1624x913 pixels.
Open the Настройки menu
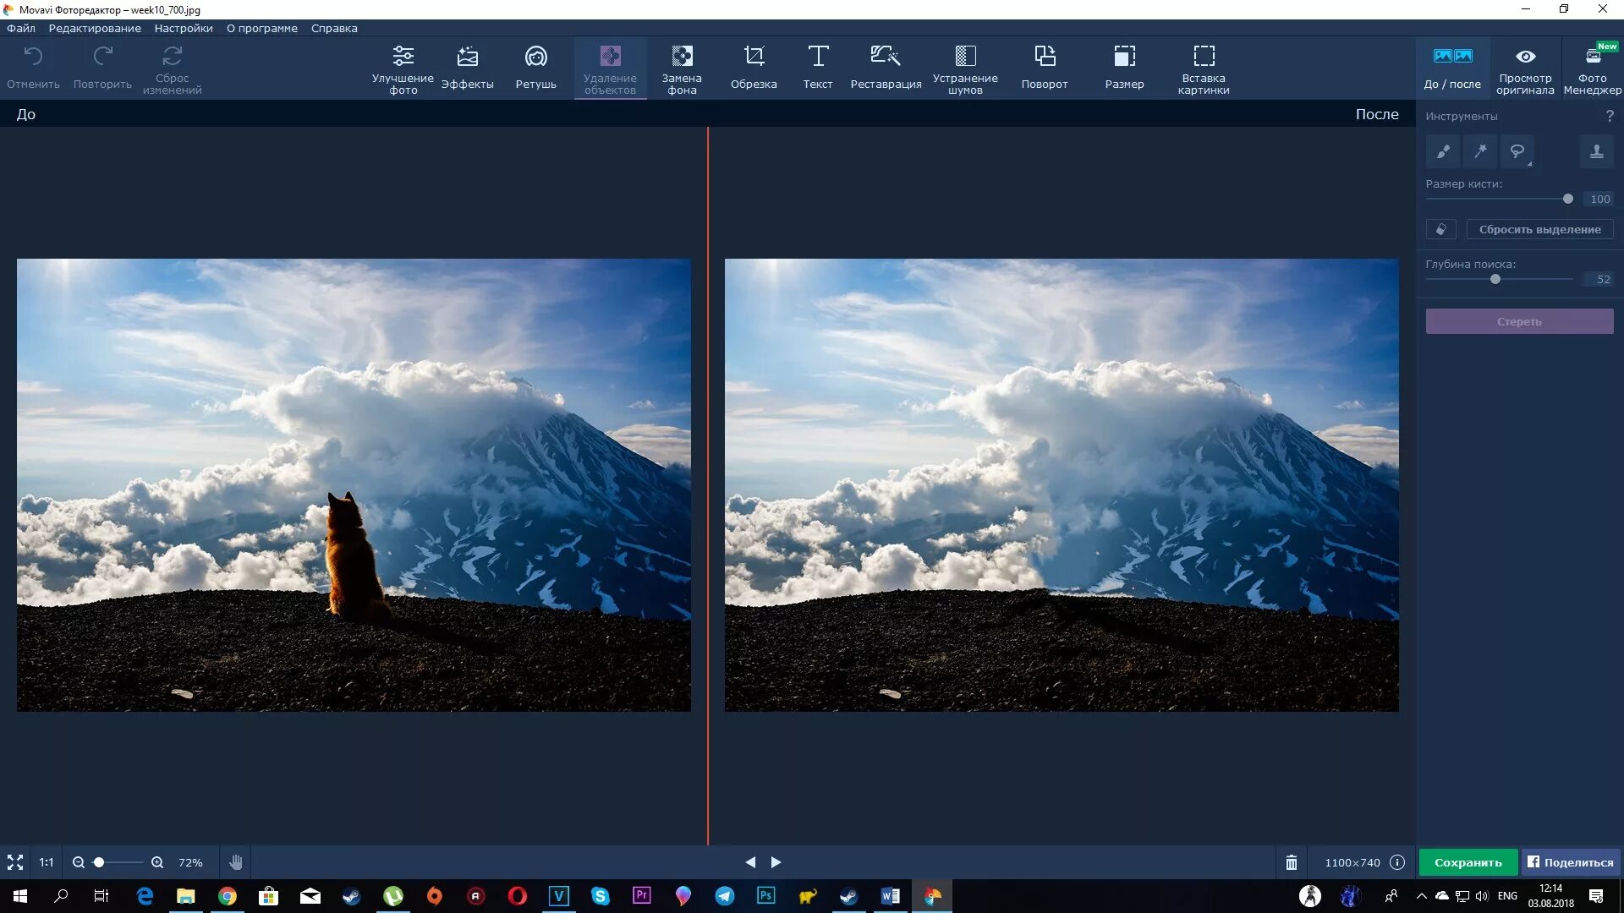click(184, 28)
